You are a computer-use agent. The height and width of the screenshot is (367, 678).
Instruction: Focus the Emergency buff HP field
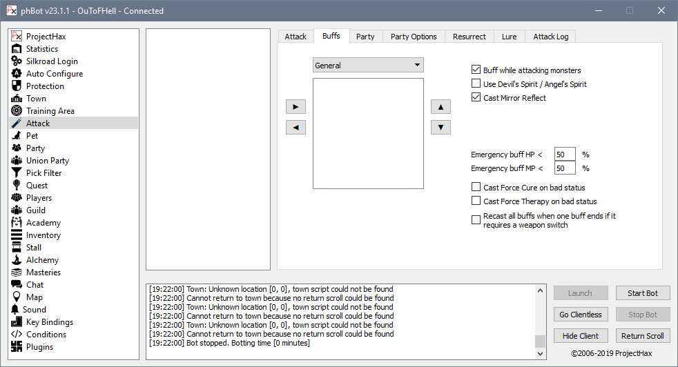564,155
